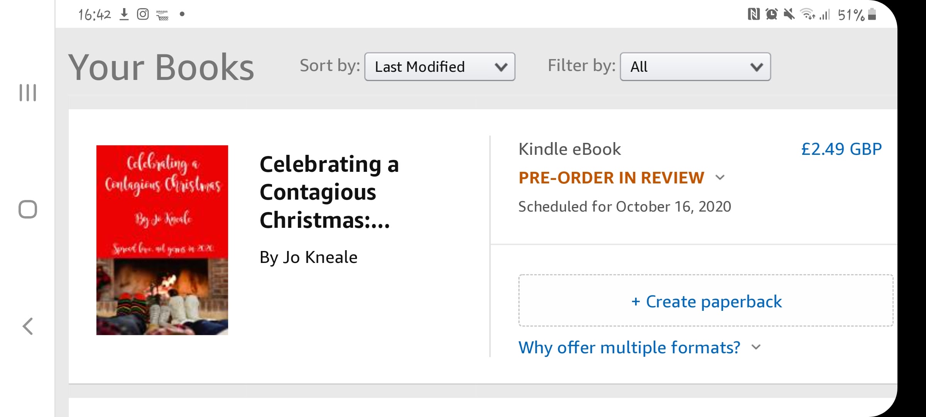
Task: Click the £2.49 GBP price link
Action: pyautogui.click(x=841, y=149)
